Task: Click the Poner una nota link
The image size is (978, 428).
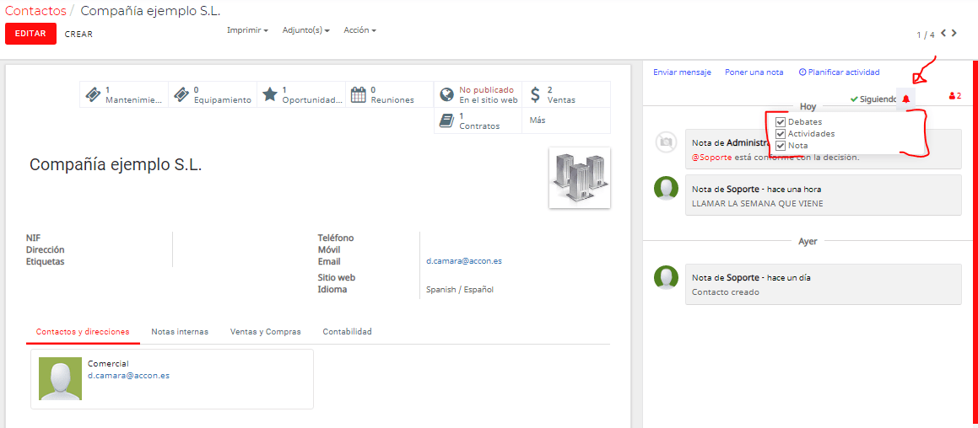Action: [x=754, y=72]
